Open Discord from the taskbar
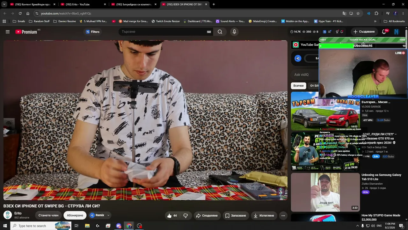 [x=119, y=226]
